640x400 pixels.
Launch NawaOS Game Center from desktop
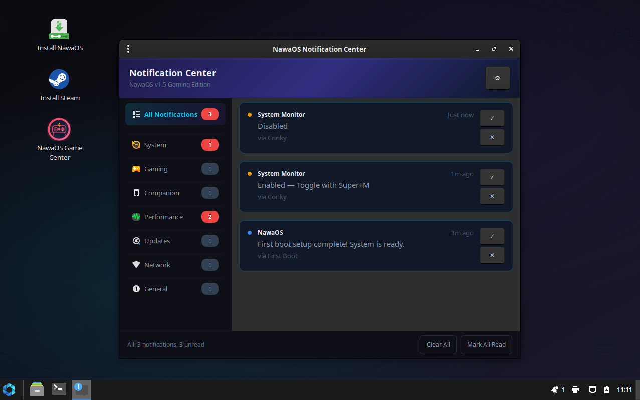(59, 129)
